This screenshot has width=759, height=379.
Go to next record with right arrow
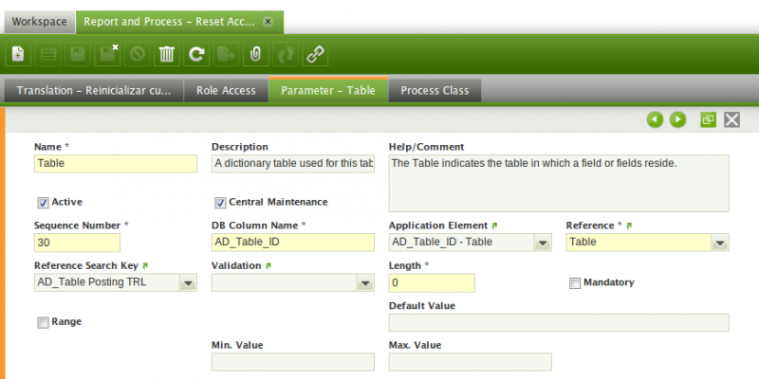click(x=677, y=119)
